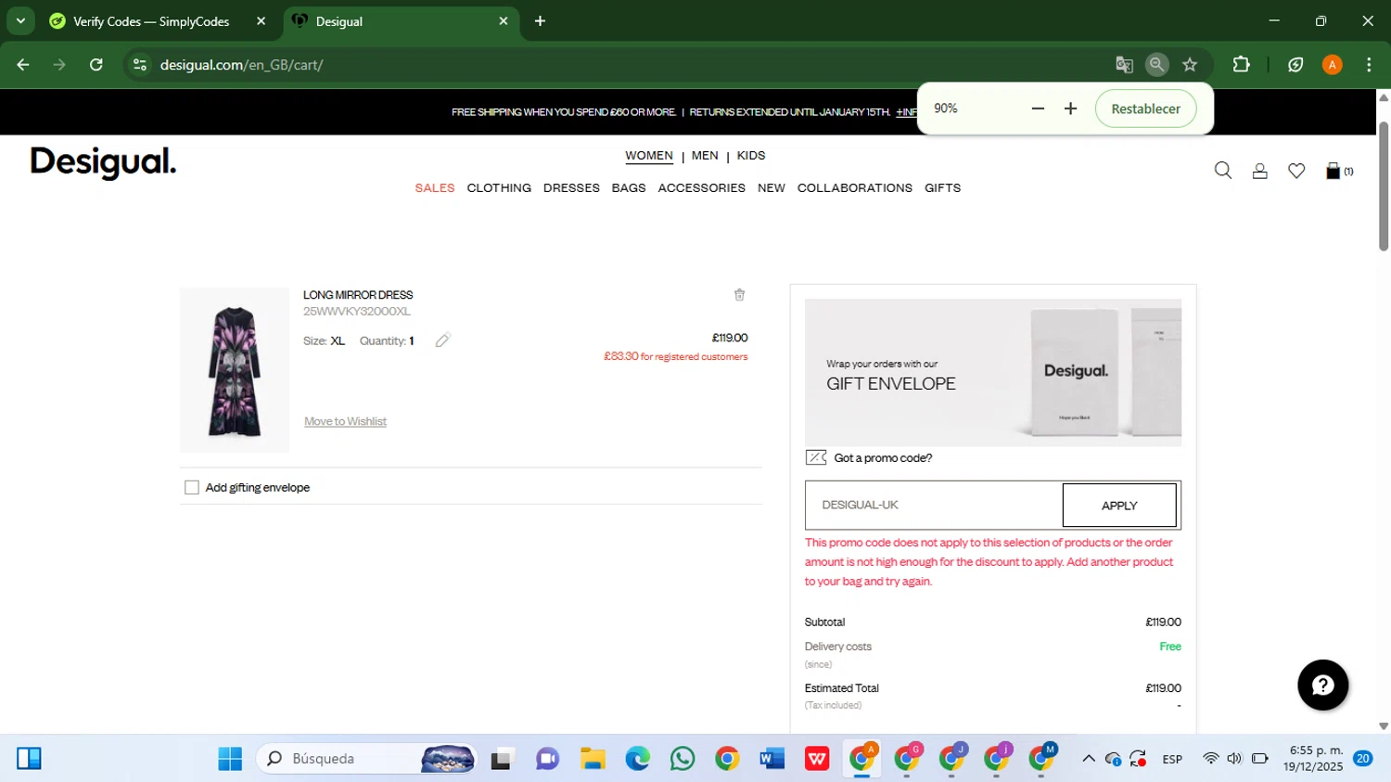Screen dimensions: 1391x782
Task: Open BAGS menu
Action: (x=629, y=188)
